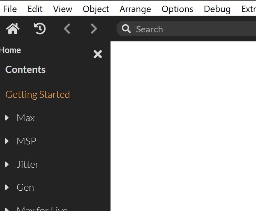This screenshot has width=256, height=211.
Task: Click the Home icon in toolbar
Action: [x=13, y=29]
